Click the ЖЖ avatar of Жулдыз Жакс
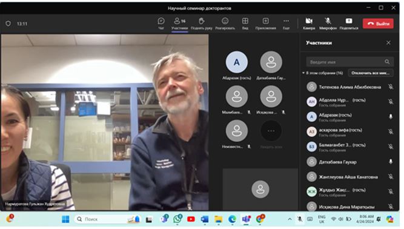 311,191
